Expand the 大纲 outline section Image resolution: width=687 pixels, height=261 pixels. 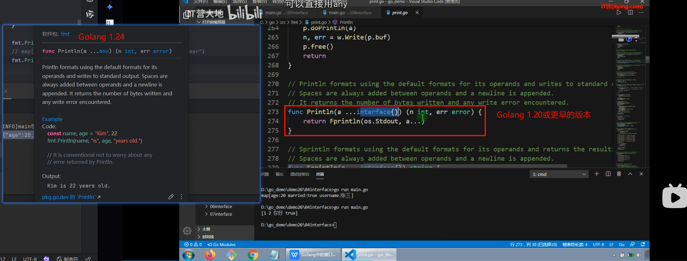click(x=206, y=229)
